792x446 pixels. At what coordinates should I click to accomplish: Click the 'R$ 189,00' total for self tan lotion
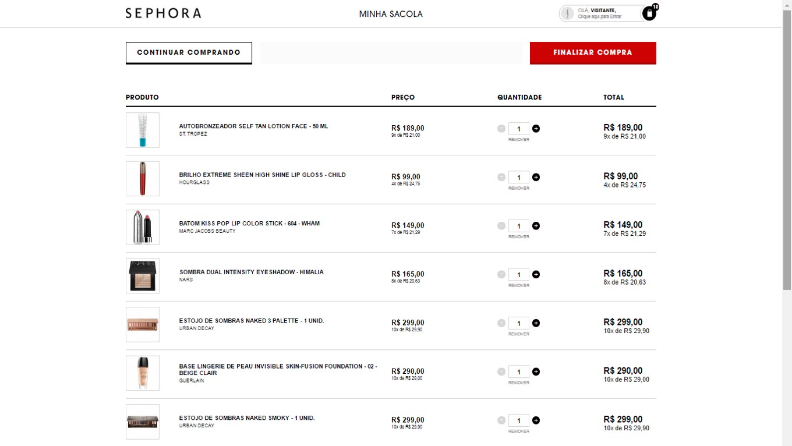click(x=623, y=128)
